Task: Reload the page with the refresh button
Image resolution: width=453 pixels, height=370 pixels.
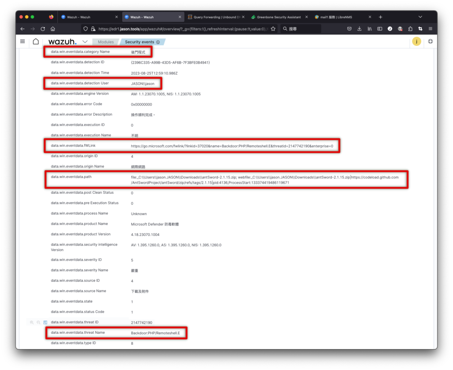Action: [43, 29]
